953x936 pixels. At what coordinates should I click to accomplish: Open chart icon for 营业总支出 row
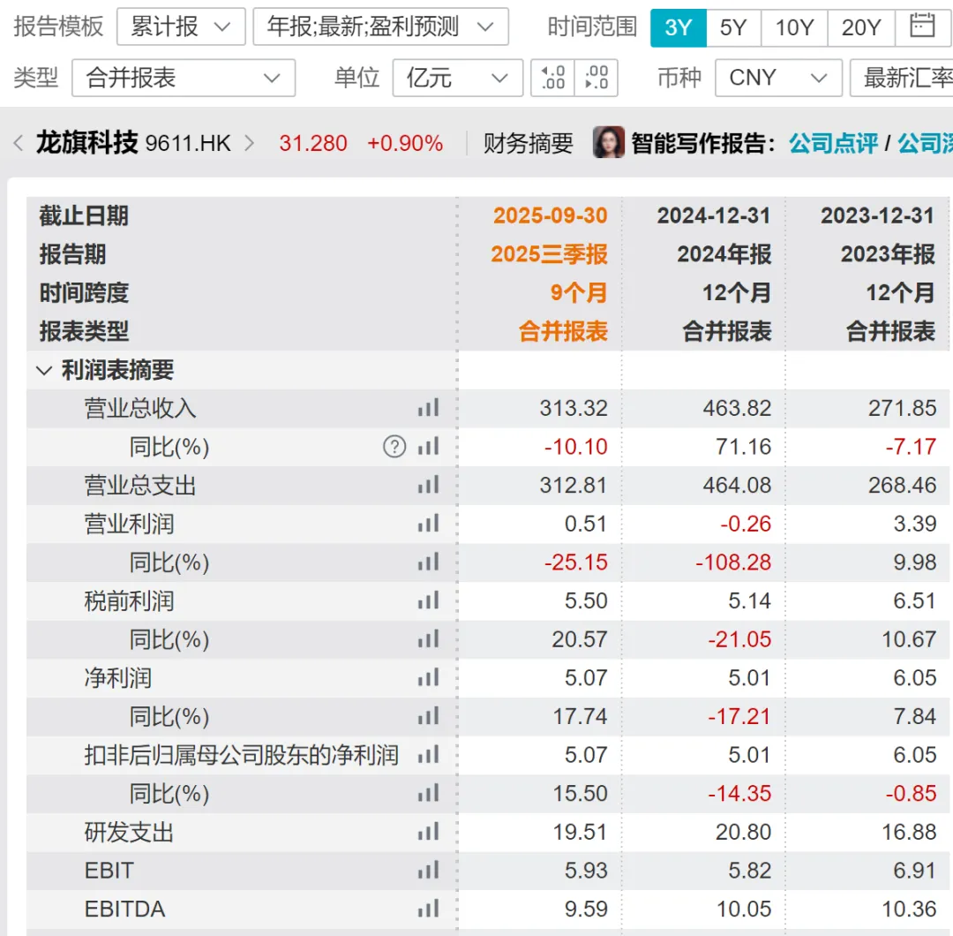[x=429, y=486]
